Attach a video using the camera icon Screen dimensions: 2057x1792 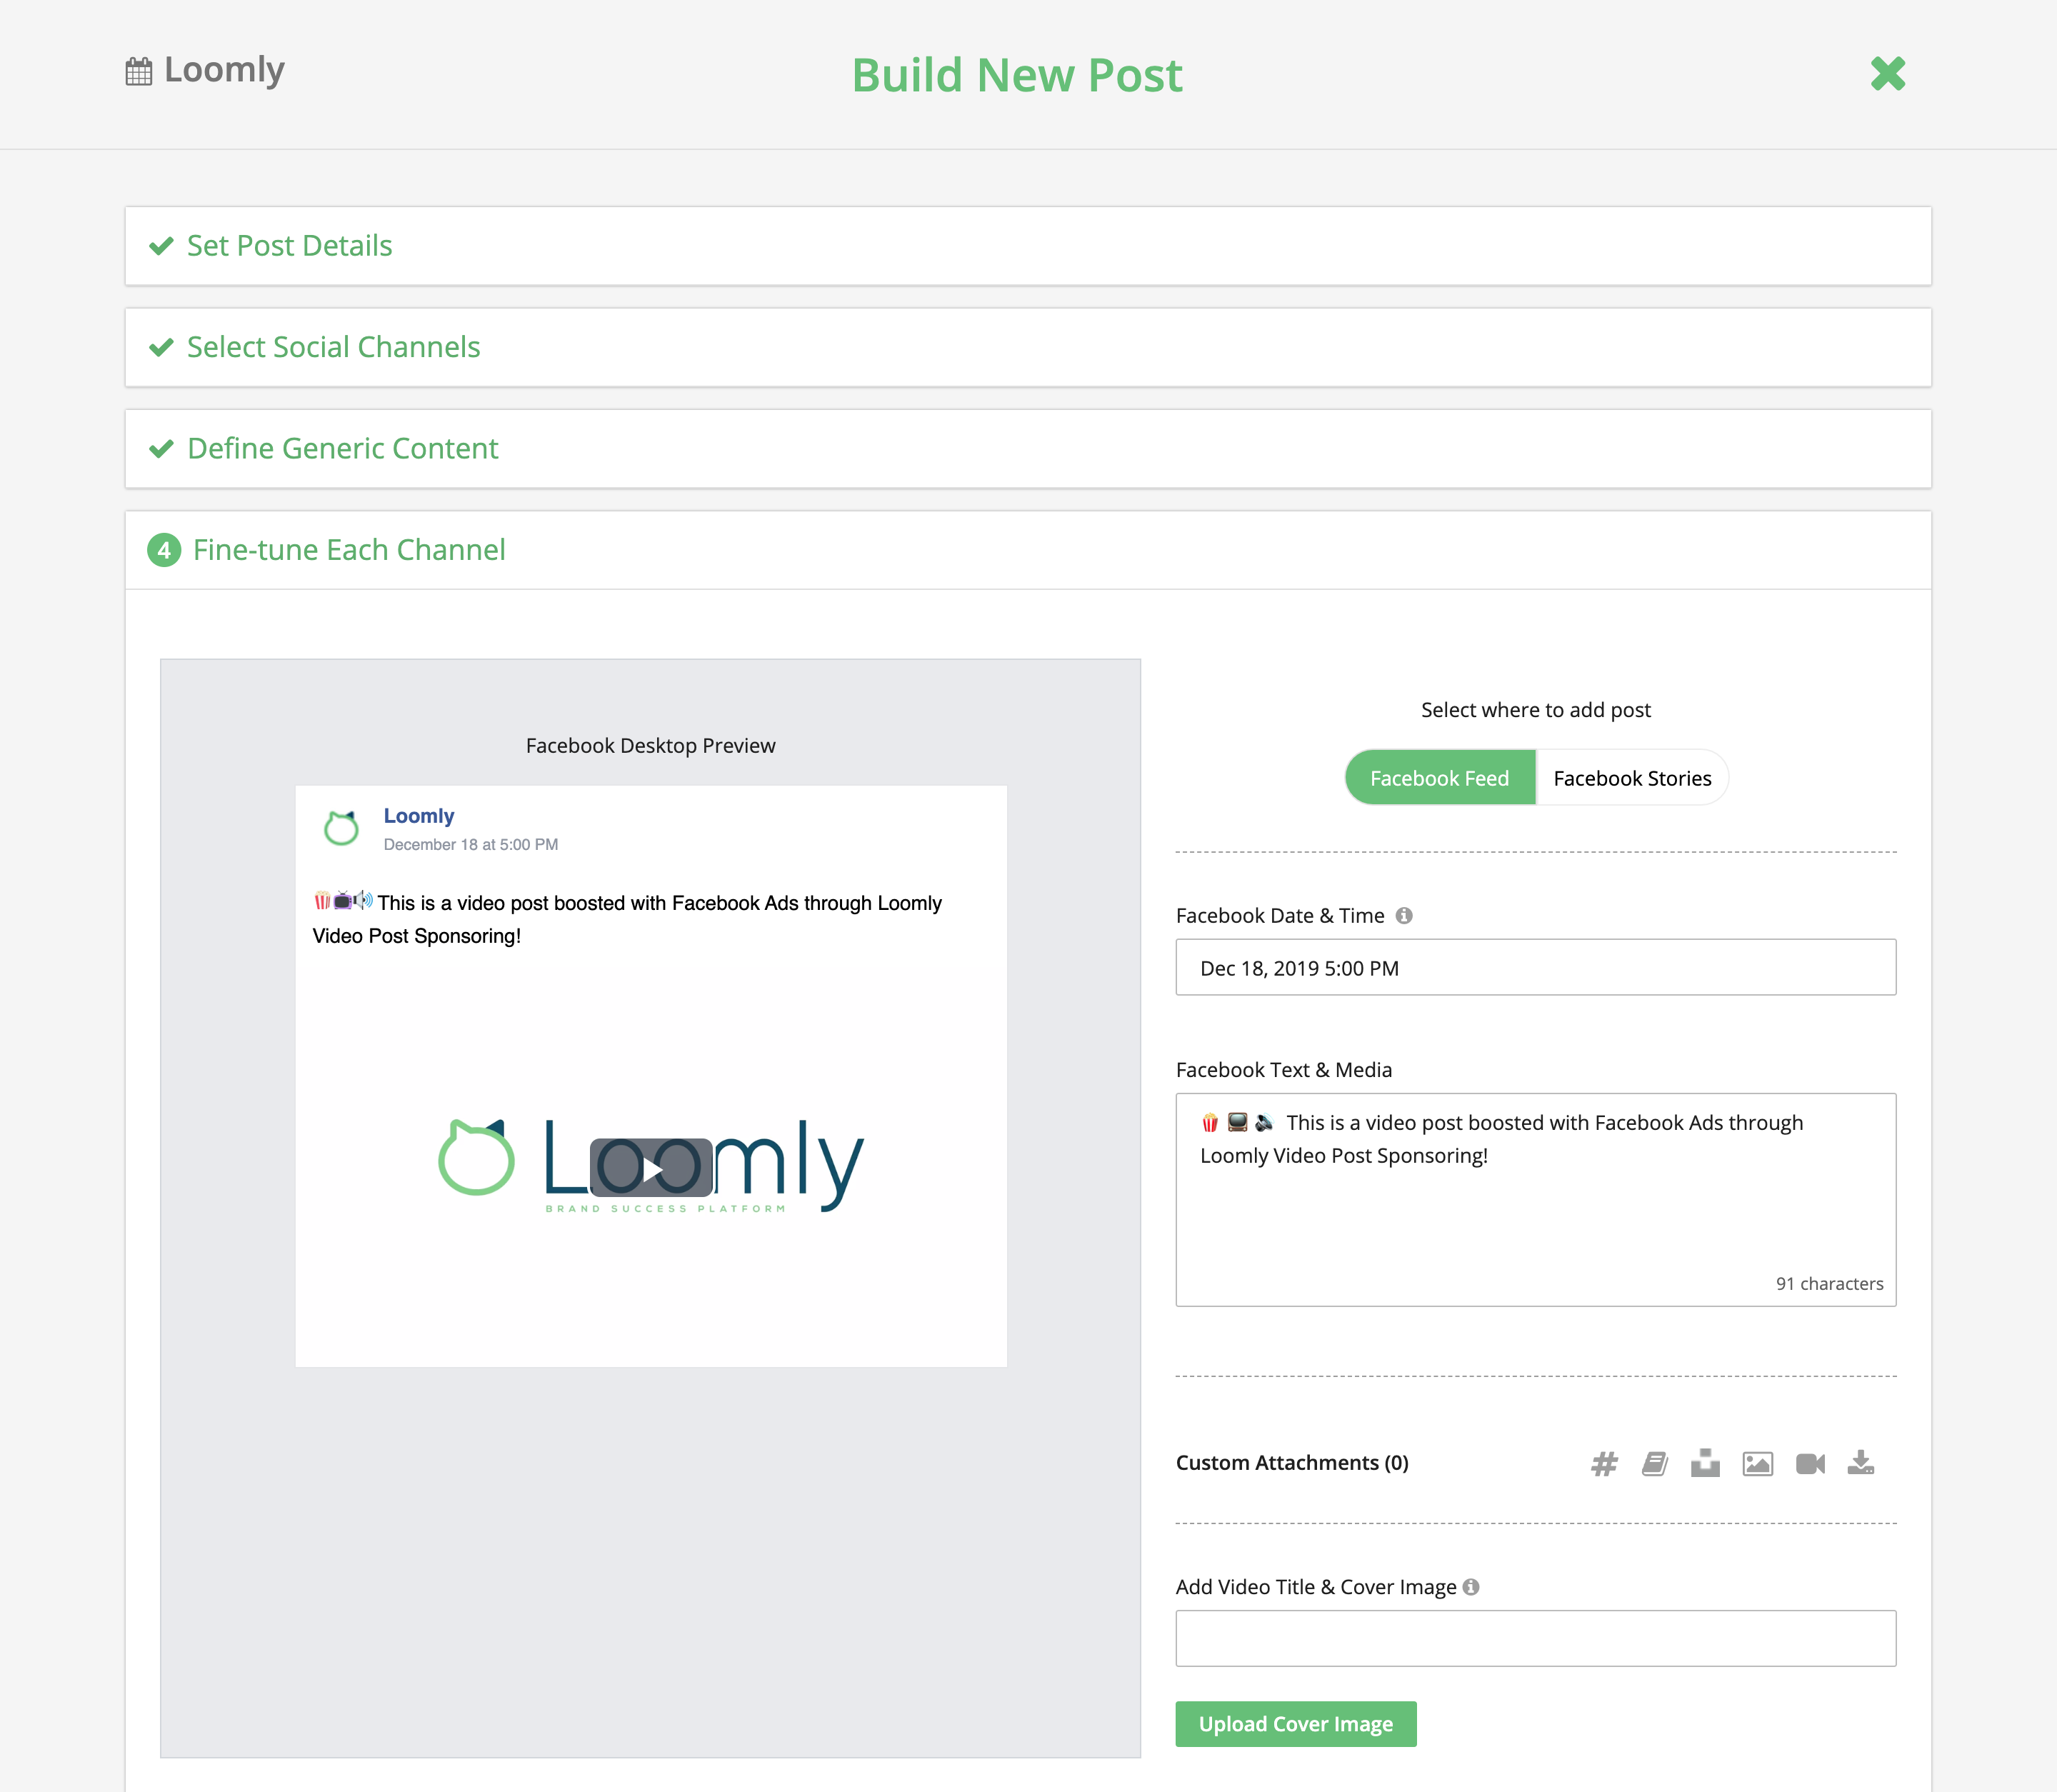coord(1811,1464)
